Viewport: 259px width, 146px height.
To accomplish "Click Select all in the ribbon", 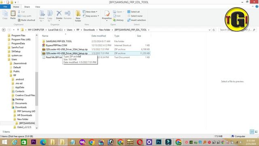I will (134, 12).
